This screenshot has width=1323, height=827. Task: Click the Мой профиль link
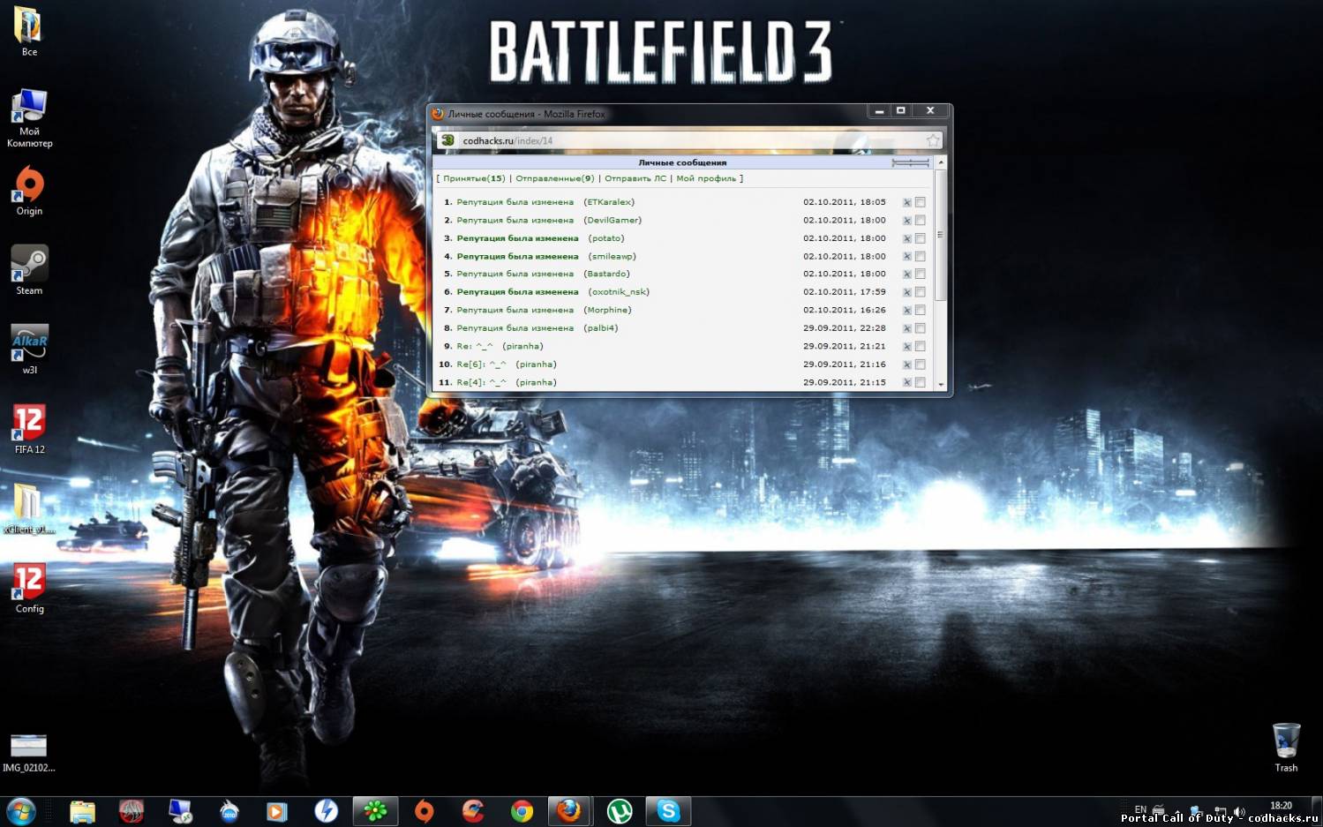706,178
